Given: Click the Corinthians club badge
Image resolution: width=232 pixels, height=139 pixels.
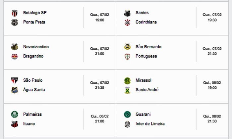Looking at the screenshot, I should pos(127,22).
